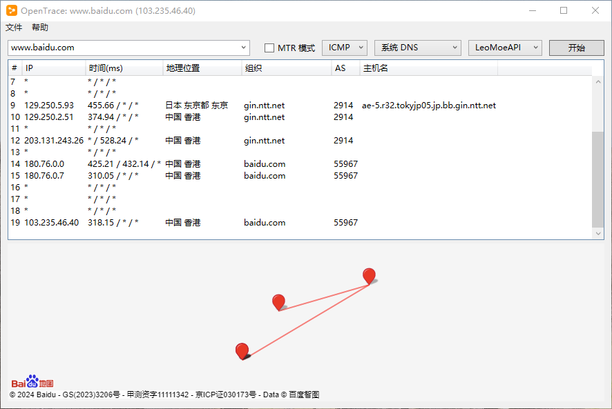Open the 帮助 menu

[x=40, y=28]
